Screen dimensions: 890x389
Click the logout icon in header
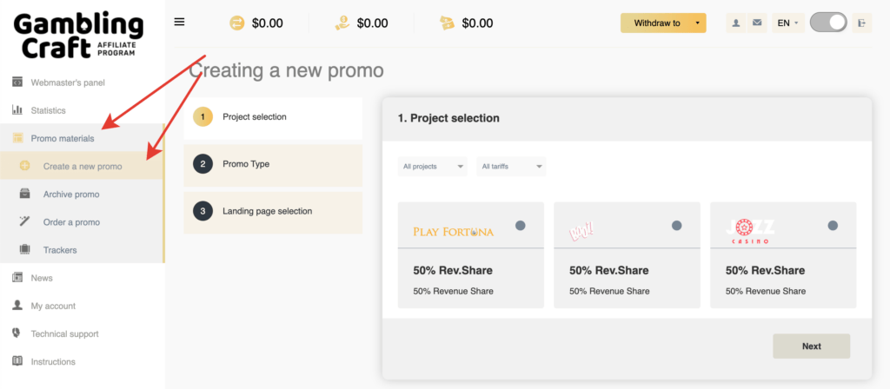[x=861, y=23]
